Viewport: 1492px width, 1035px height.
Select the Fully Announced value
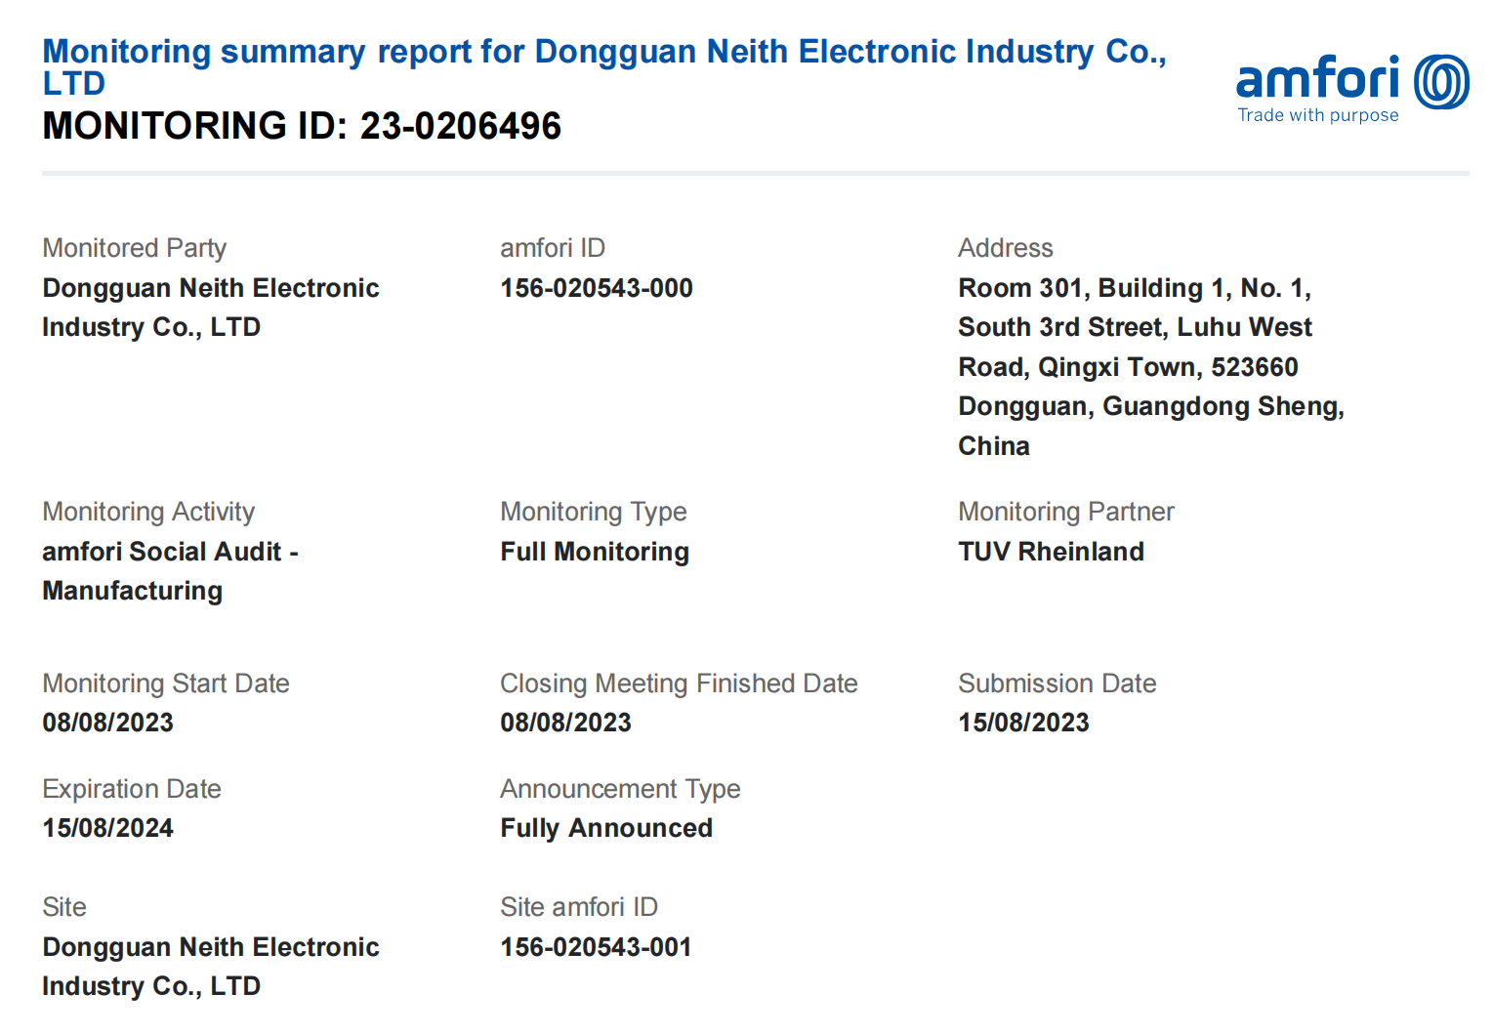(x=605, y=828)
